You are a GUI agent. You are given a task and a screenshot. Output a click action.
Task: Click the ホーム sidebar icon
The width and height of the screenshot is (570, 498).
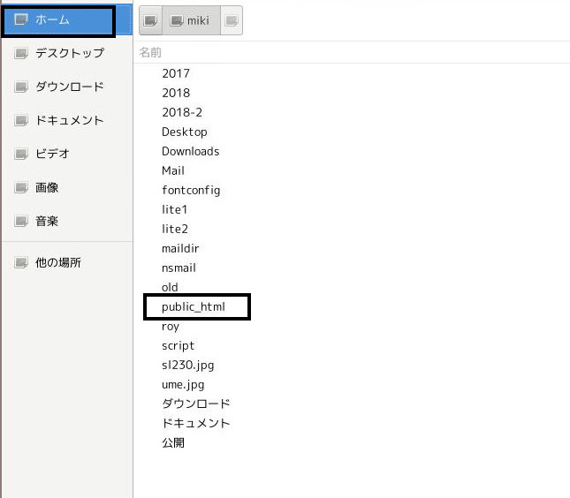point(21,19)
